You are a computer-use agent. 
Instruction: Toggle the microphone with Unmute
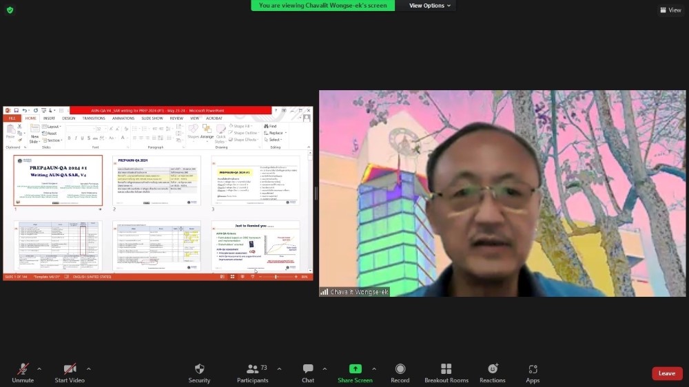pyautogui.click(x=23, y=369)
